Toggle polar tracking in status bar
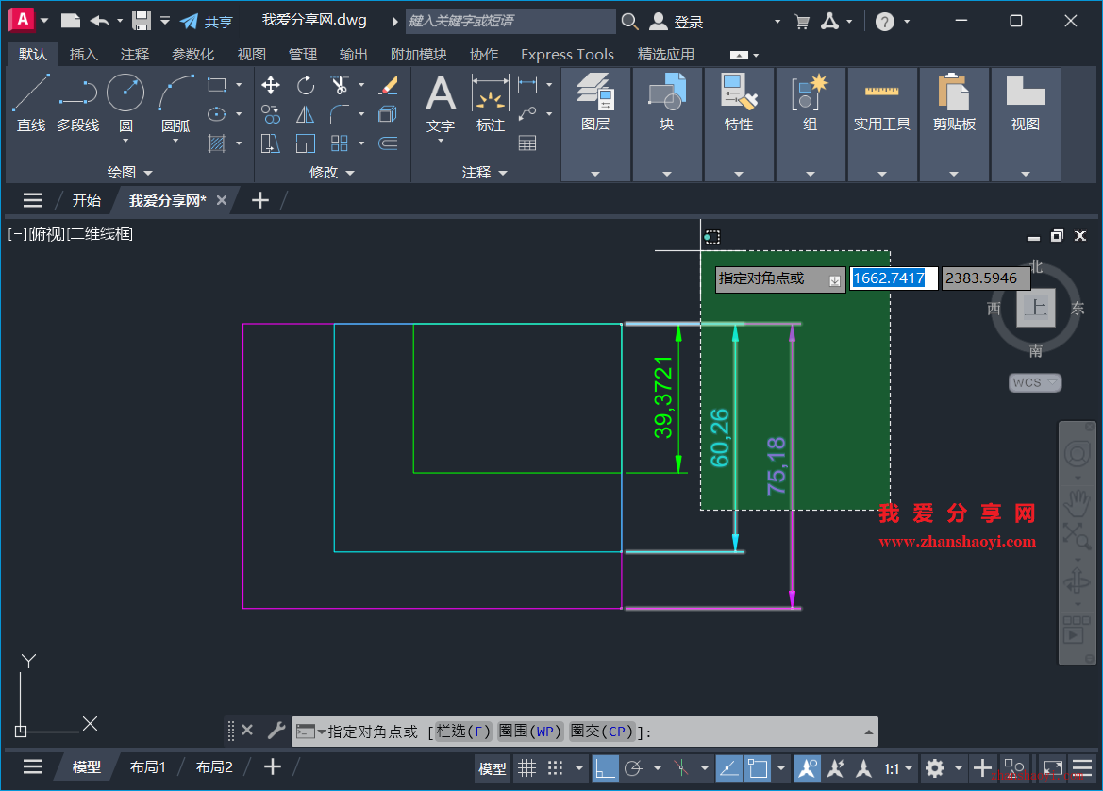 [634, 767]
